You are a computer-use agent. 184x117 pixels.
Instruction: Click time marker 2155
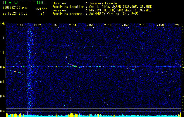point(90,25)
